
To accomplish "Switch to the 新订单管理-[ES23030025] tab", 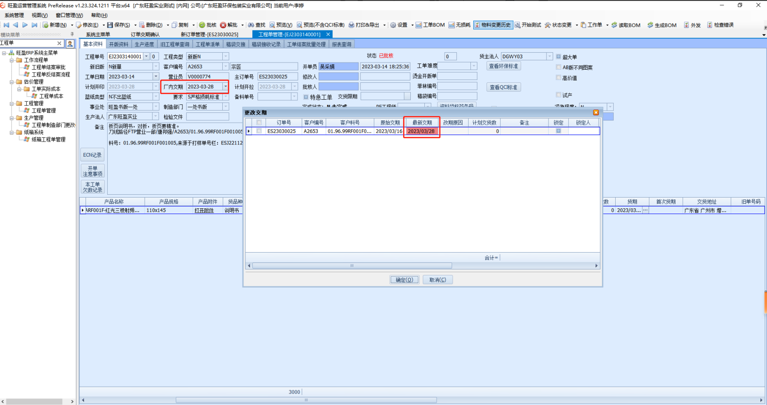I will 210,34.
